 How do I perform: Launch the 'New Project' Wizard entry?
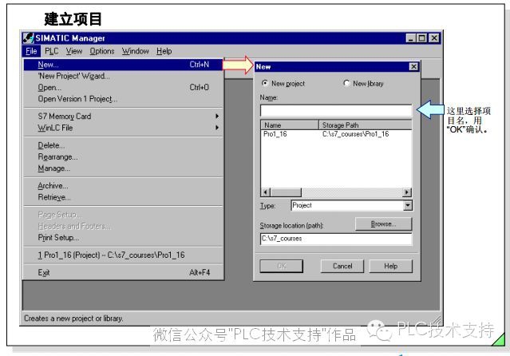[123, 76]
